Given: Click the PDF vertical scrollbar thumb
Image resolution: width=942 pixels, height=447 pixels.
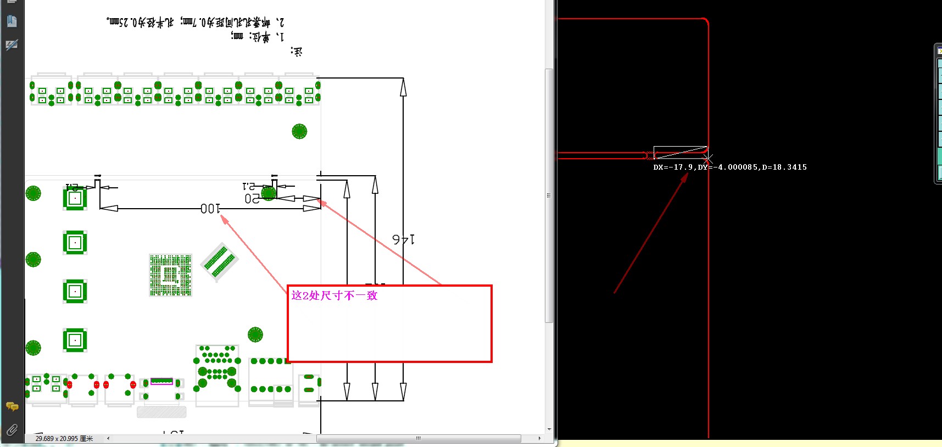Looking at the screenshot, I should tap(549, 195).
